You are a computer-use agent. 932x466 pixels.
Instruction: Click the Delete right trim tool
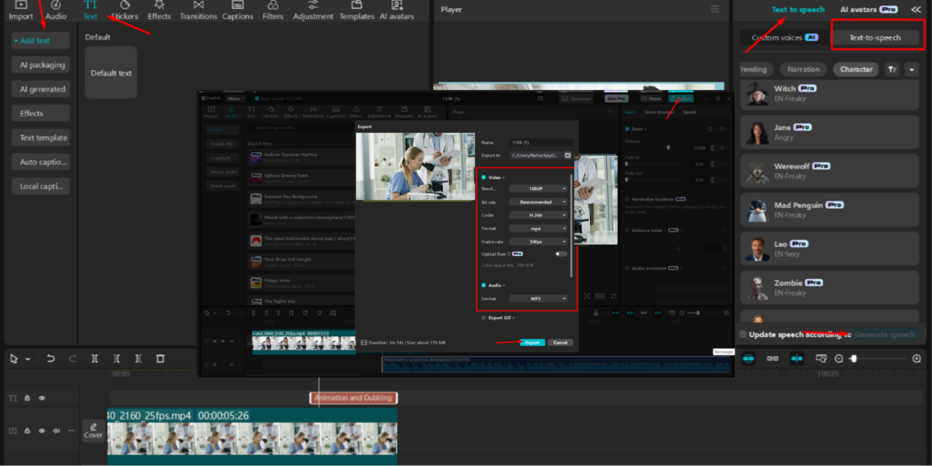138,359
